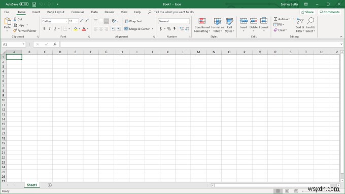Apply comma style format
Viewport: 345px width, 194px height.
coord(175,29)
